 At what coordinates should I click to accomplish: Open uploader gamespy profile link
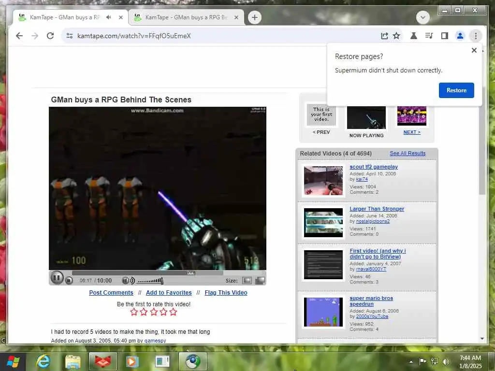(x=155, y=341)
